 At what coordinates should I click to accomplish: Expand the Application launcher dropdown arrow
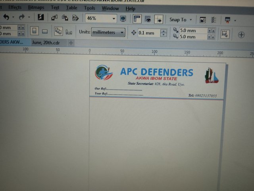coord(235,21)
